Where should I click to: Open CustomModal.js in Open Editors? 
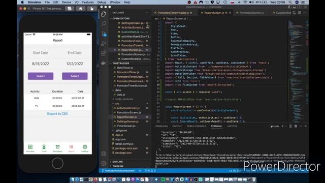(131, 59)
